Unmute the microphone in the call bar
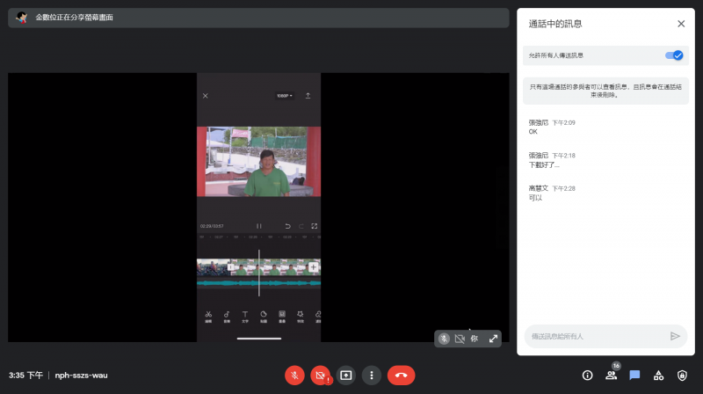 (294, 375)
